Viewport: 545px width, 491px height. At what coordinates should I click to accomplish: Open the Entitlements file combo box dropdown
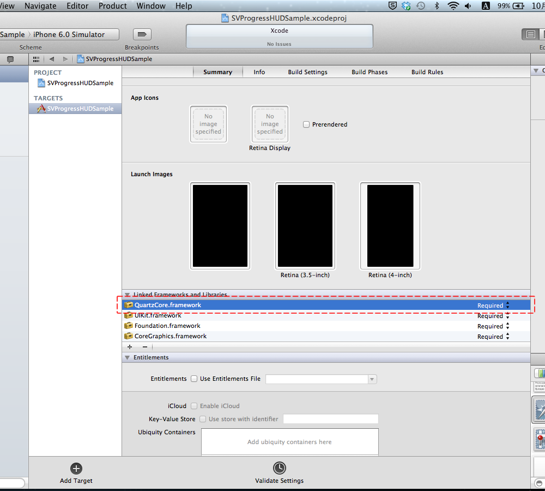click(x=372, y=379)
